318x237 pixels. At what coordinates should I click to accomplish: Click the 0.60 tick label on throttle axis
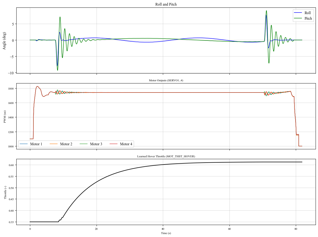tap(11, 165)
